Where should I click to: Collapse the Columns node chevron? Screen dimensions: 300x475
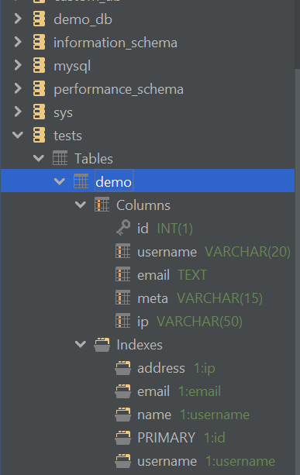coord(81,205)
